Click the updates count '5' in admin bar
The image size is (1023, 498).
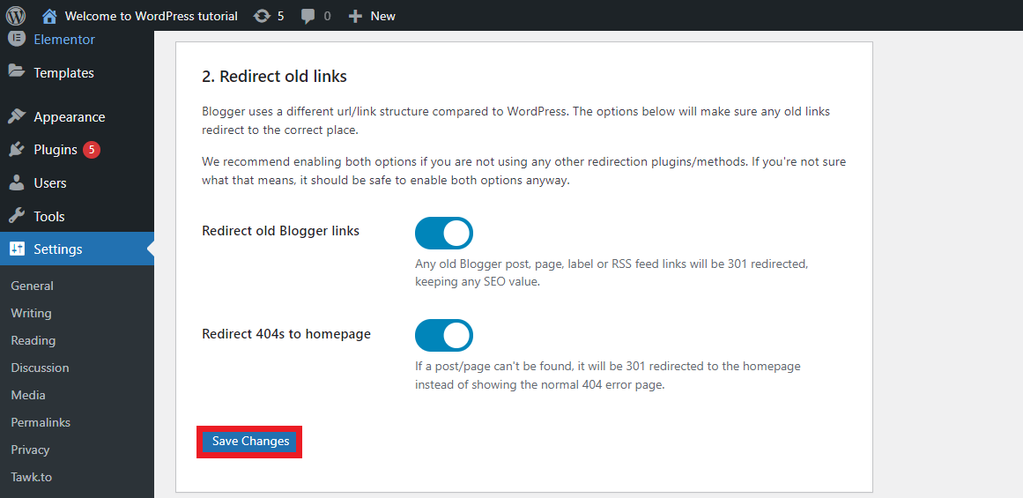[x=280, y=16]
